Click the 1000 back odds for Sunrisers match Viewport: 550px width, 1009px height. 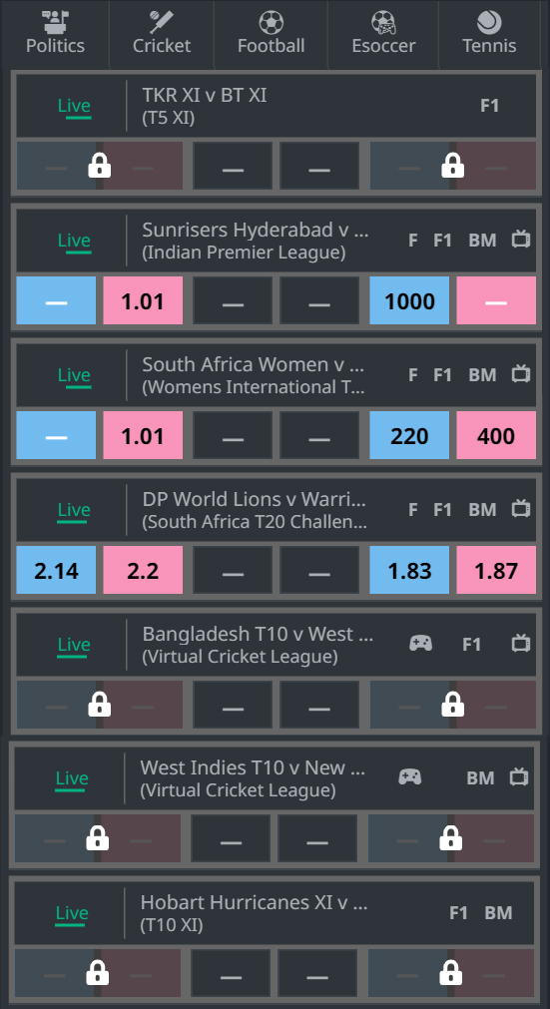pyautogui.click(x=409, y=300)
